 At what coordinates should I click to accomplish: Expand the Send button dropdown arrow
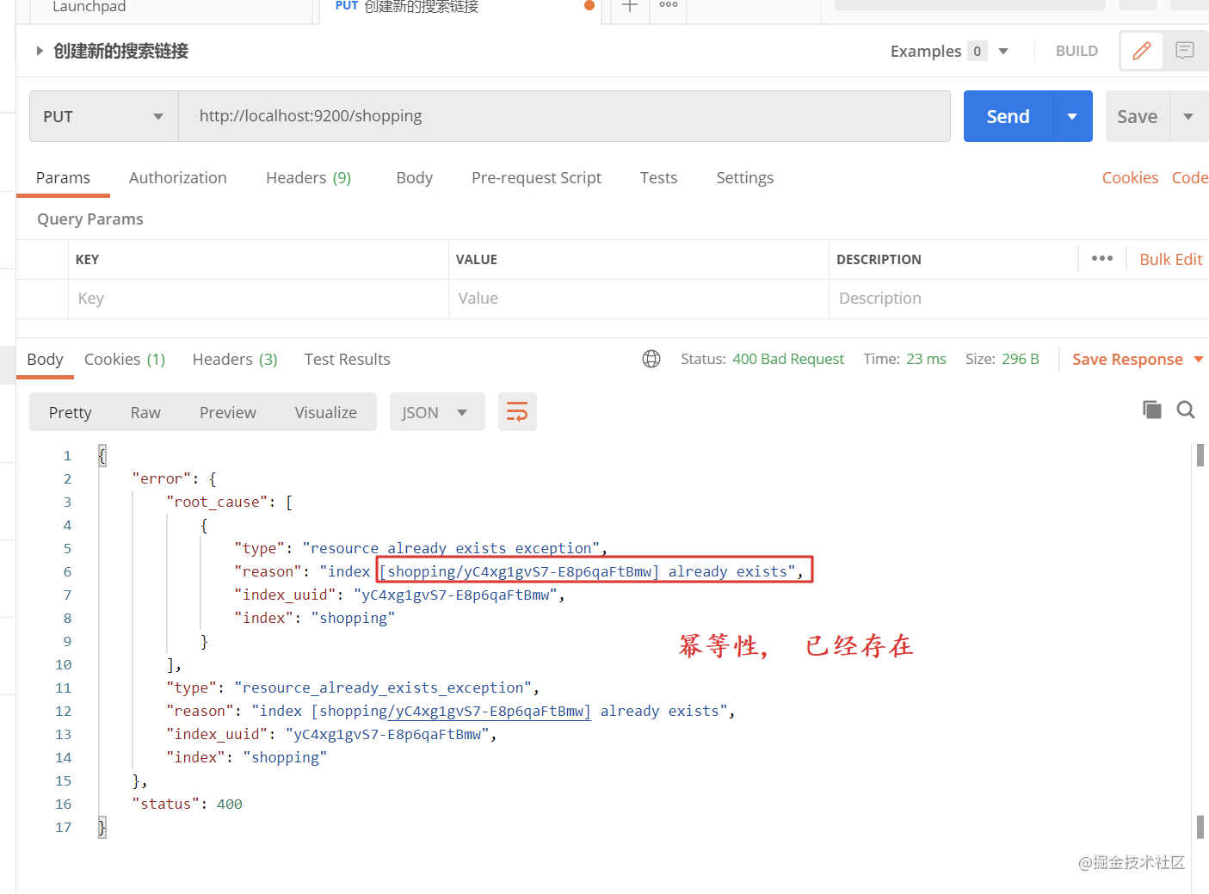(1072, 116)
